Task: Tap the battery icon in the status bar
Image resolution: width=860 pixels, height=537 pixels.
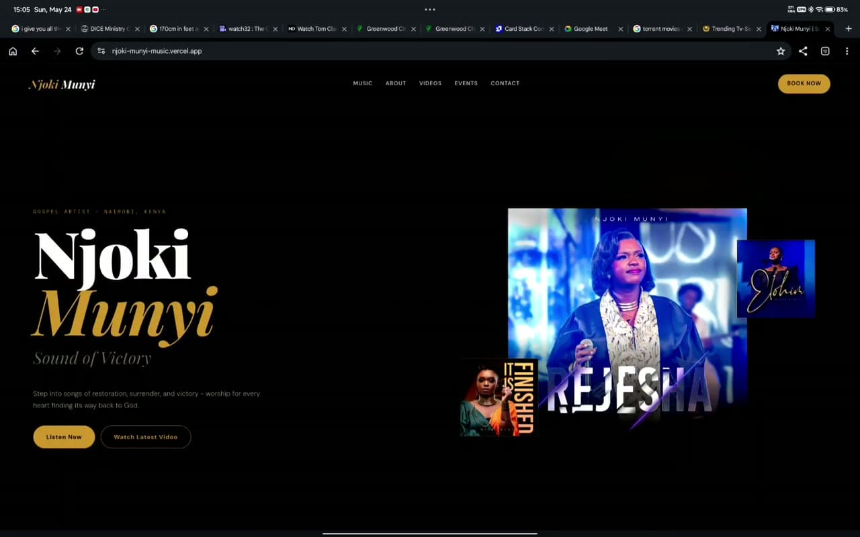Action: pos(830,9)
